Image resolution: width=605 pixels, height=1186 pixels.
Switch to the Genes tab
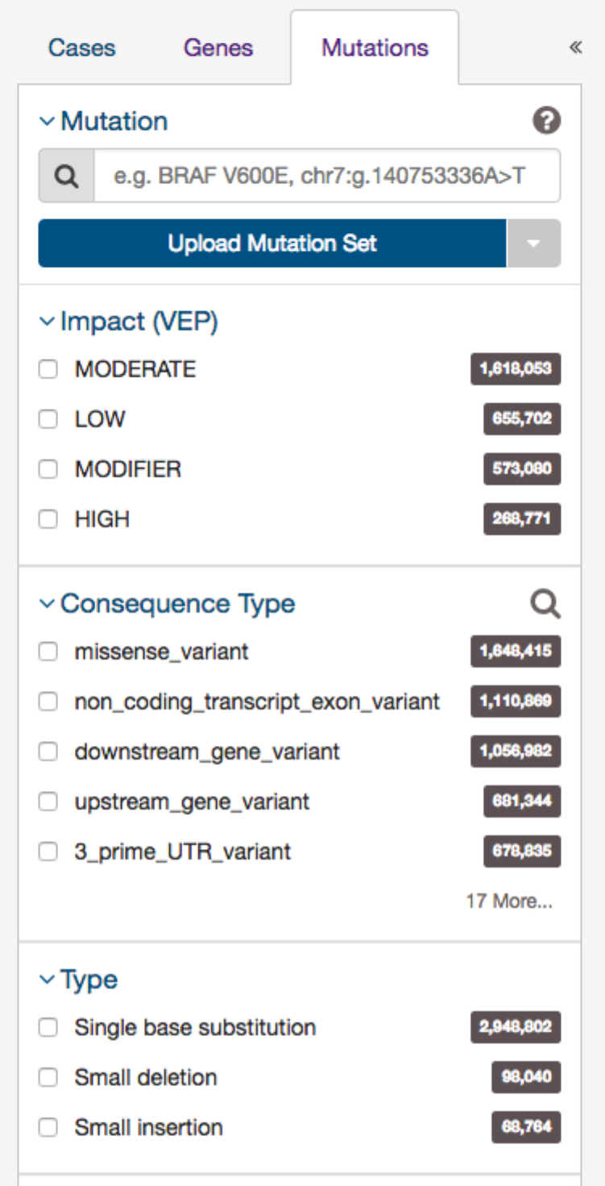coord(218,48)
